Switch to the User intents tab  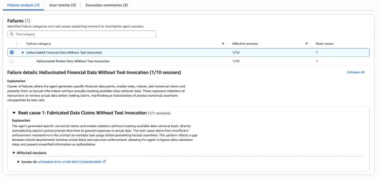coord(63,5)
